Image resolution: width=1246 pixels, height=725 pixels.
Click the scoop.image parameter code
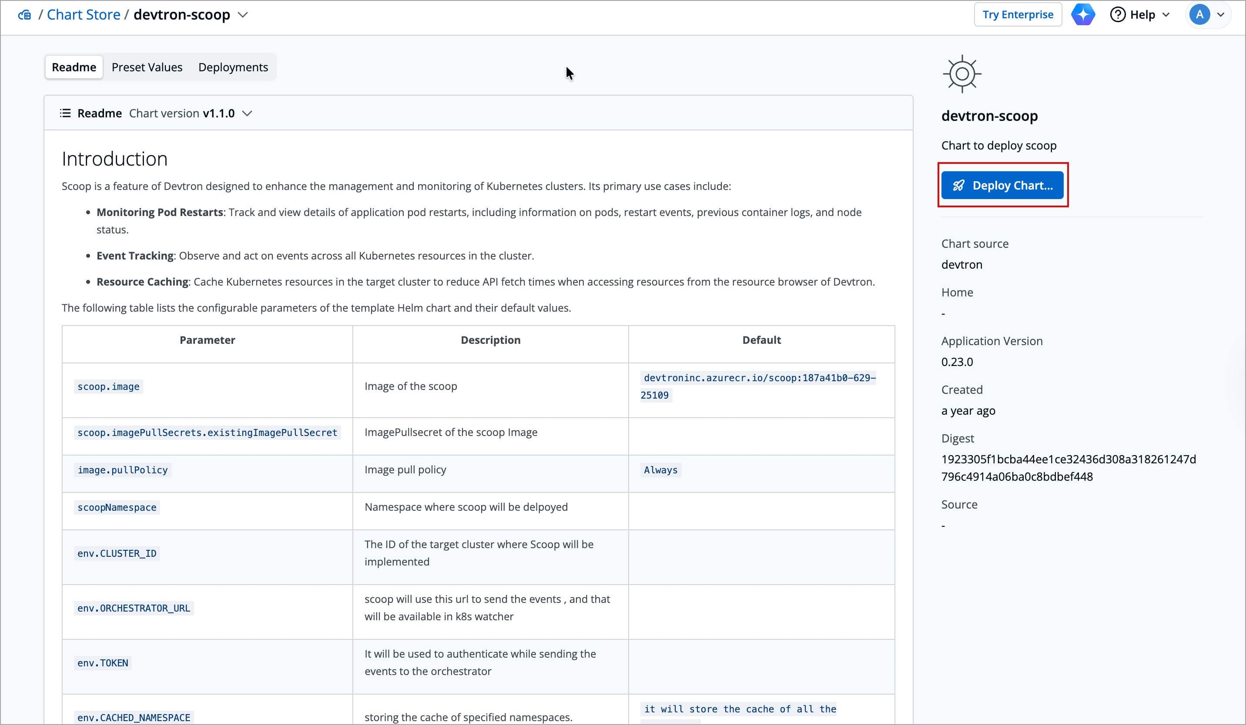108,387
